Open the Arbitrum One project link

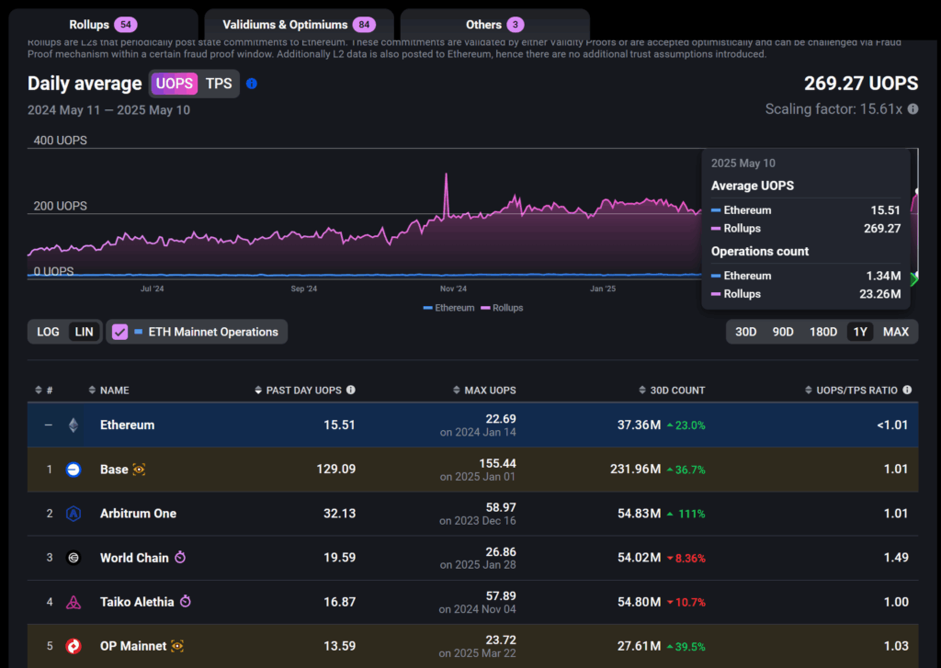click(138, 514)
